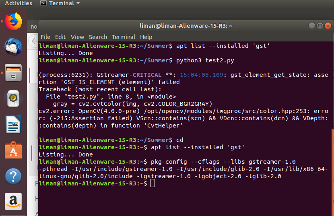Open the View menu
Image resolution: width=334 pixels, height=216 pixels.
click(78, 37)
